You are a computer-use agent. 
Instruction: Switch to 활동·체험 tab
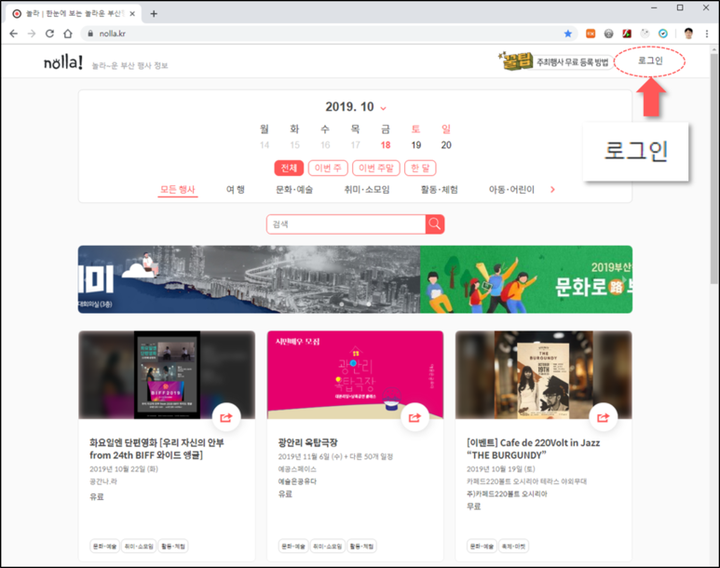coord(440,190)
